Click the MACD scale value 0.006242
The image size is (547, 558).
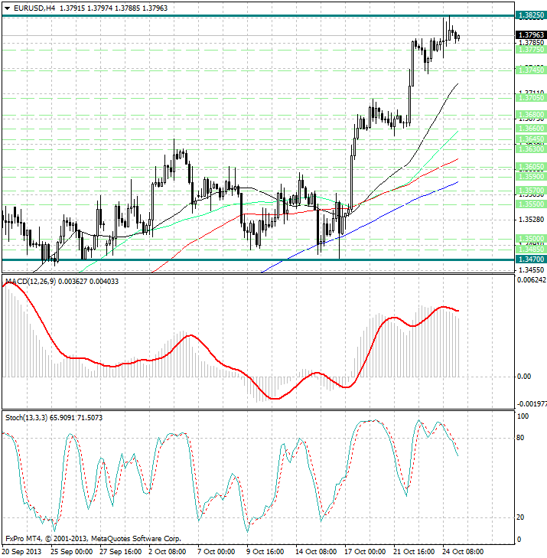coord(532,280)
